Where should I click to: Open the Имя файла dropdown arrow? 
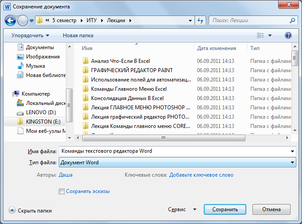(292, 151)
